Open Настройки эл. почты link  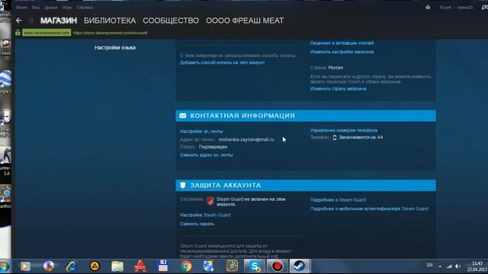[201, 131]
